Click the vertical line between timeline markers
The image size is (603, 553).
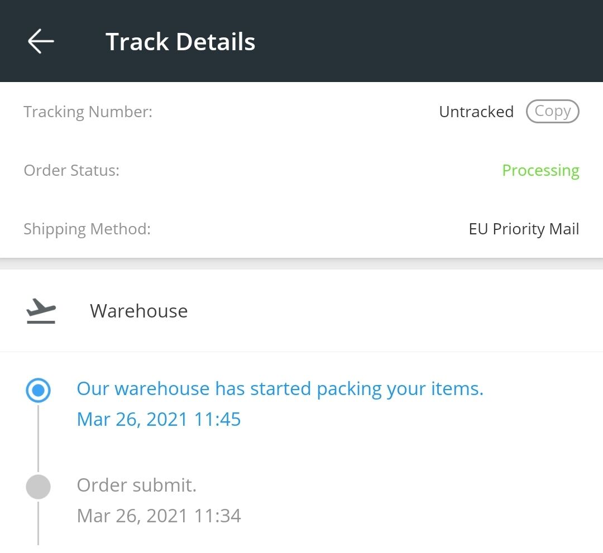coord(38,439)
